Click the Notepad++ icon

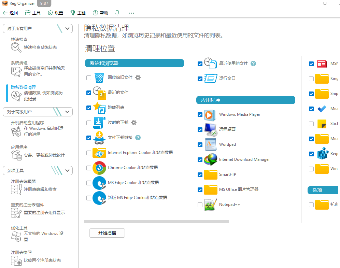click(x=210, y=204)
